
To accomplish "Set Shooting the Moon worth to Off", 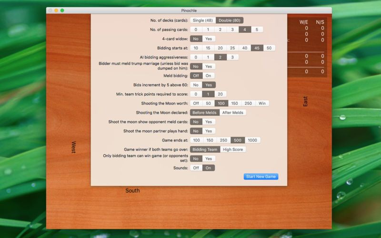I will point(196,103).
